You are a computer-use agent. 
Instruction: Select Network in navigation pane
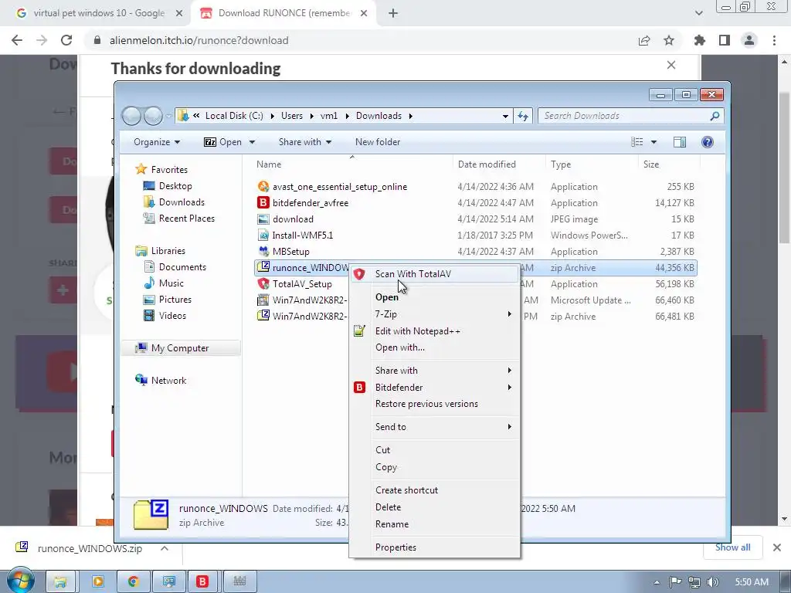pyautogui.click(x=168, y=380)
